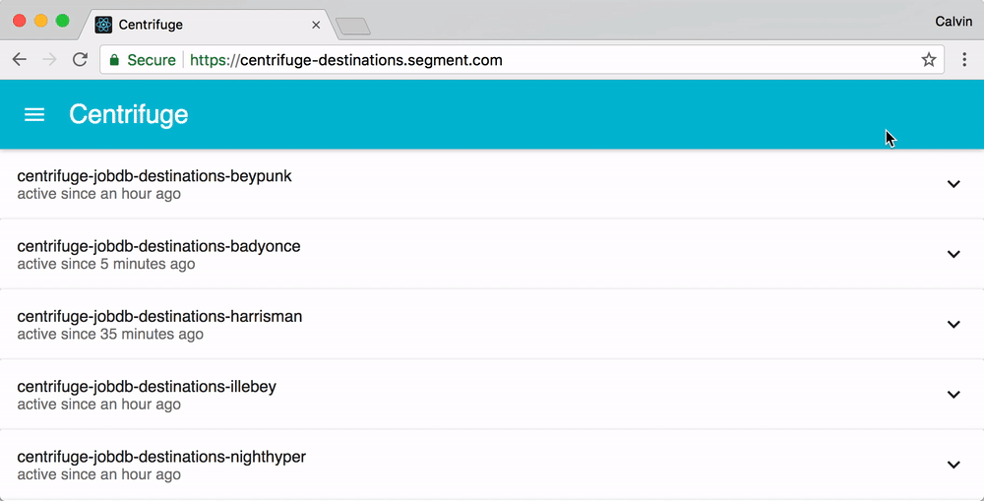
Task: Open the Chrome three-dot menu
Action: click(964, 60)
